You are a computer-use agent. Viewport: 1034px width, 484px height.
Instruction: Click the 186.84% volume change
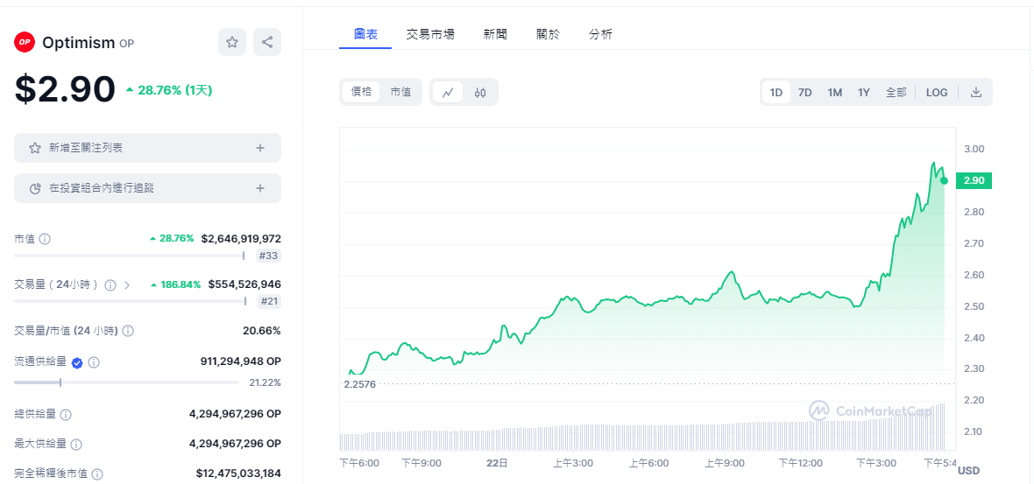pyautogui.click(x=175, y=284)
